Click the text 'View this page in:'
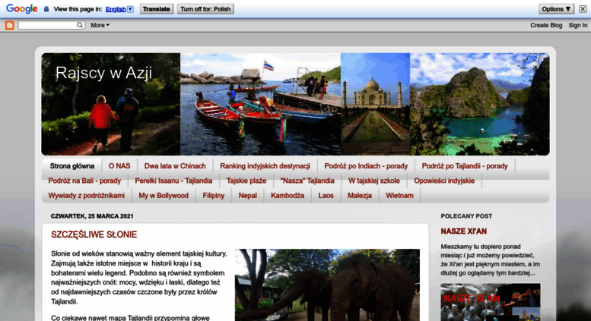Viewport: 591px width, 321px height. click(78, 9)
